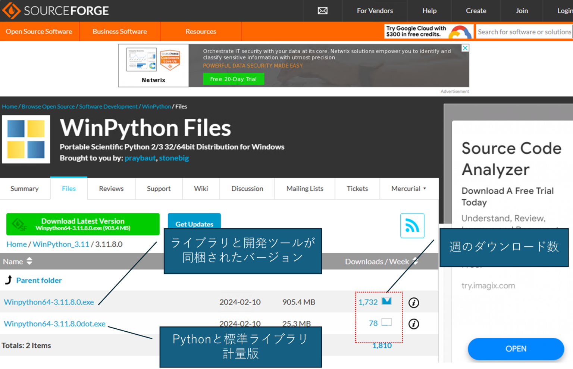Open the Winpython64-3.11.8.0dot.exe file link
The image size is (573, 369).
point(54,324)
